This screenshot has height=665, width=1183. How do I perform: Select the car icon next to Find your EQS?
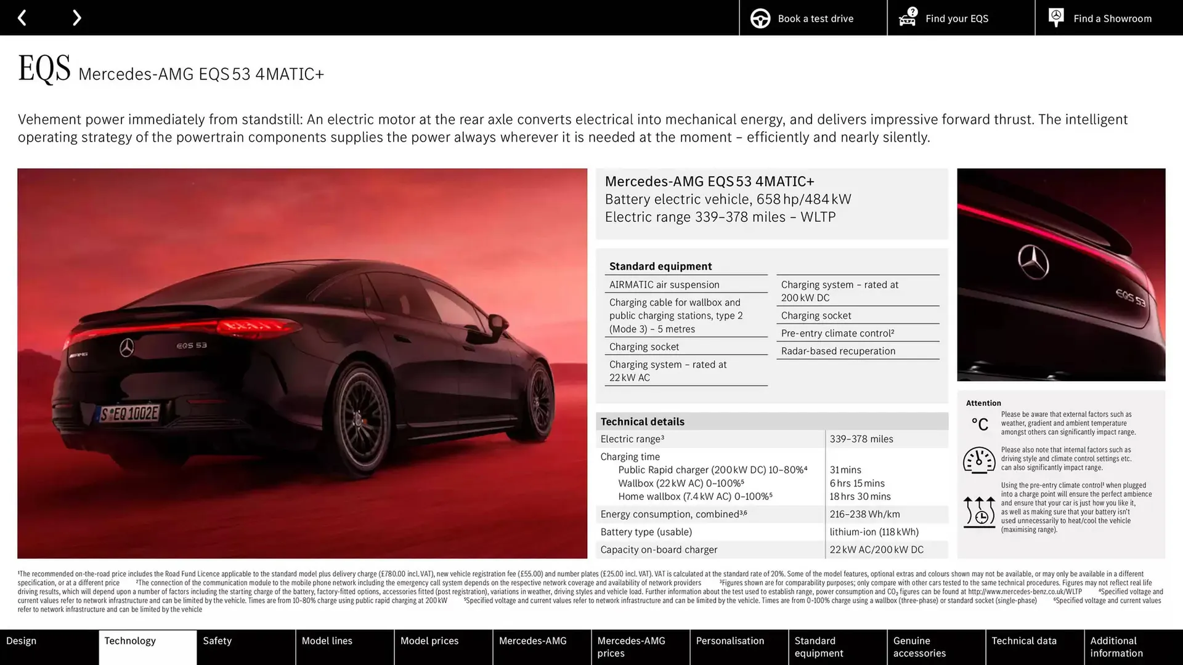(x=907, y=19)
